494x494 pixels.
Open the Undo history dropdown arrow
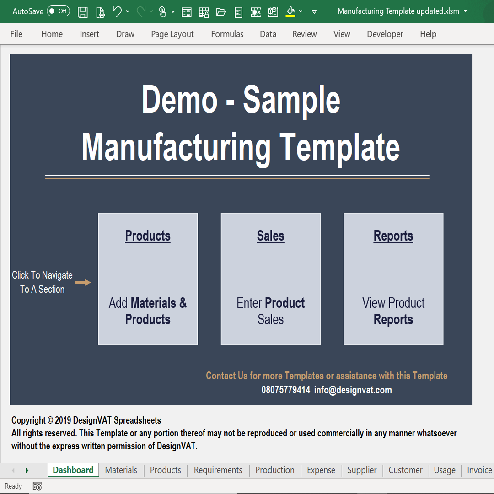coord(128,12)
